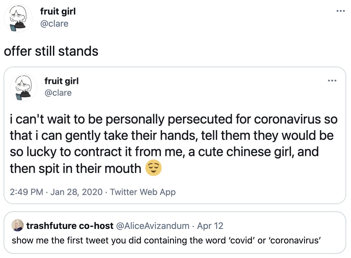Screen dimensions: 351x258
Task: Open the trashfuture co-host display name
Action: click(70, 226)
